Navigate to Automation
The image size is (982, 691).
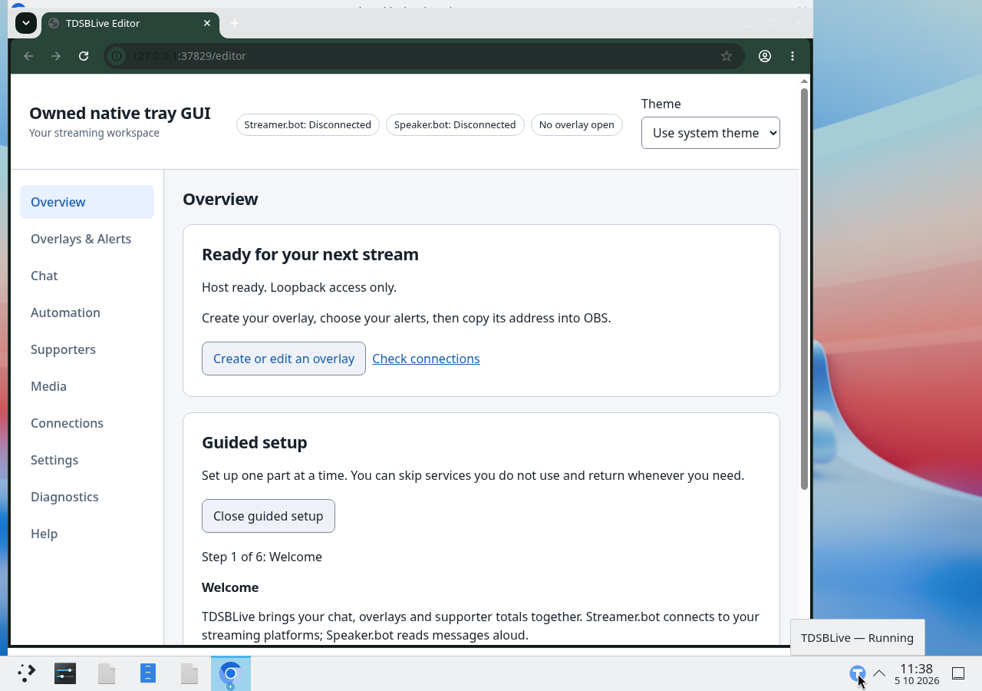[x=87, y=312]
